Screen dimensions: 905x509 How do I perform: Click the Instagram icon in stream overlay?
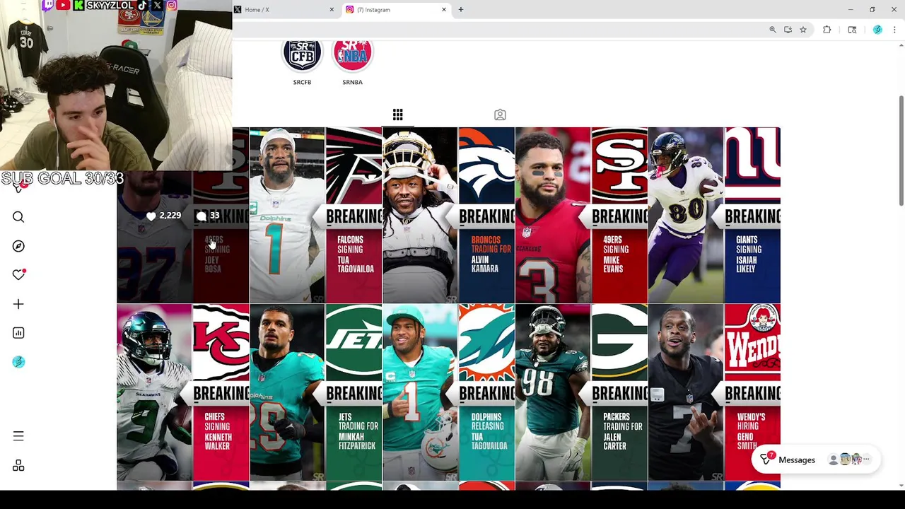pos(172,5)
